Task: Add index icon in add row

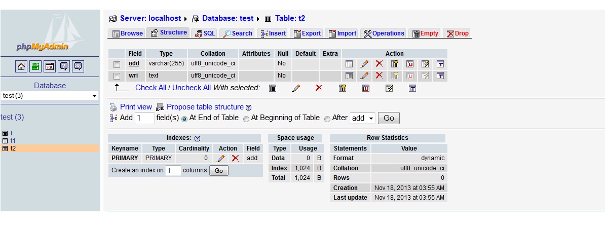Action: [425, 64]
